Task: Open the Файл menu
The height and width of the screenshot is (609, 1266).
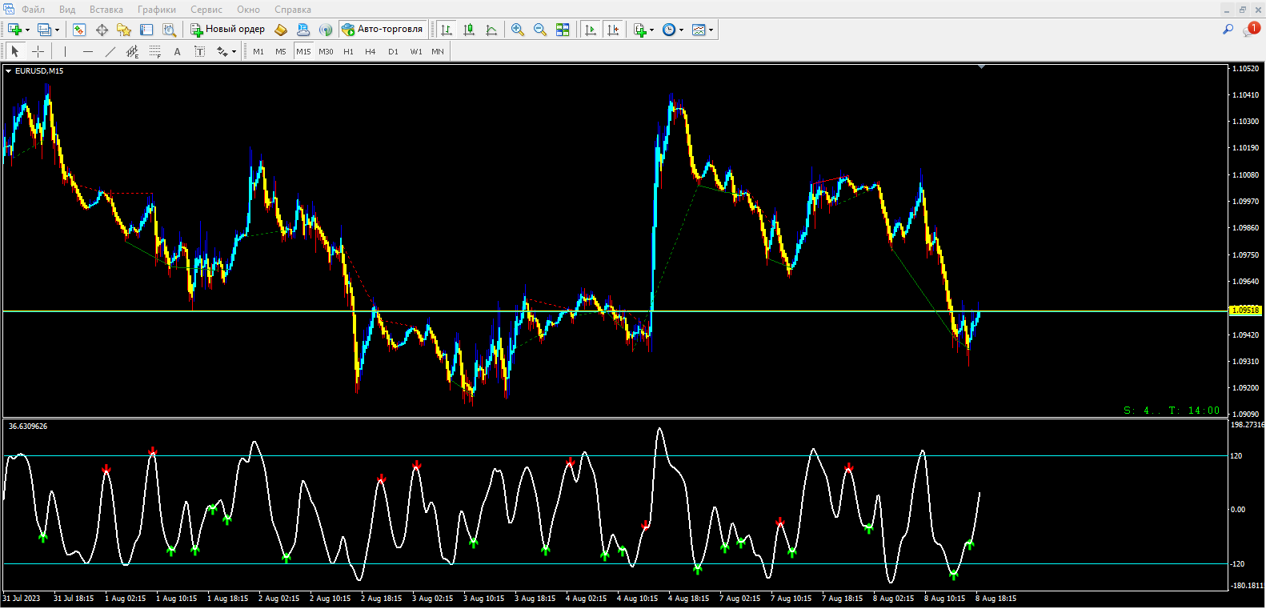Action: pyautogui.click(x=33, y=10)
